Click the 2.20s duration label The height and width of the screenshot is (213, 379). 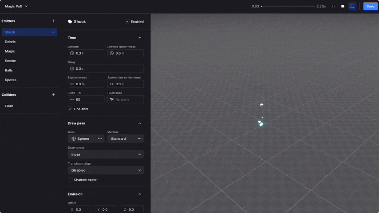pyautogui.click(x=321, y=6)
